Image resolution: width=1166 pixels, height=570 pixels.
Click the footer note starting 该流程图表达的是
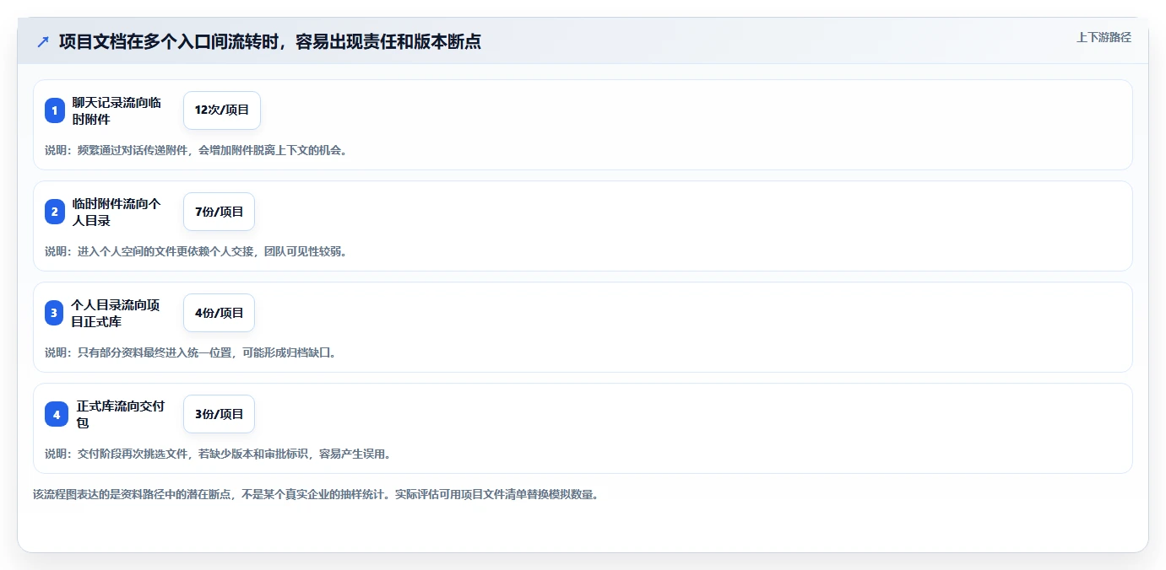(x=316, y=495)
